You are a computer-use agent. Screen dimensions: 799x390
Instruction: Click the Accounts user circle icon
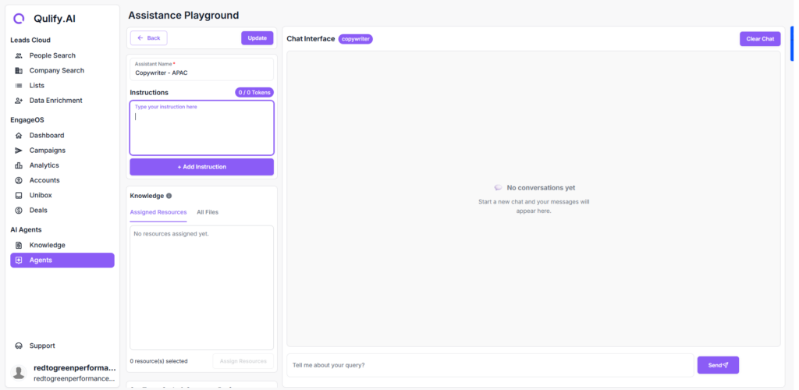click(19, 180)
